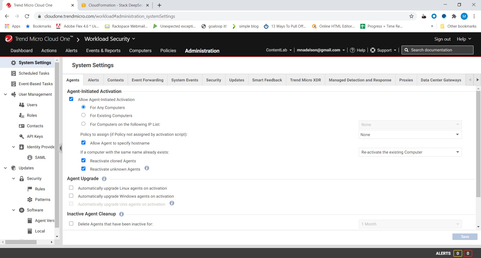Open the Smart Feedback tab

(x=267, y=80)
